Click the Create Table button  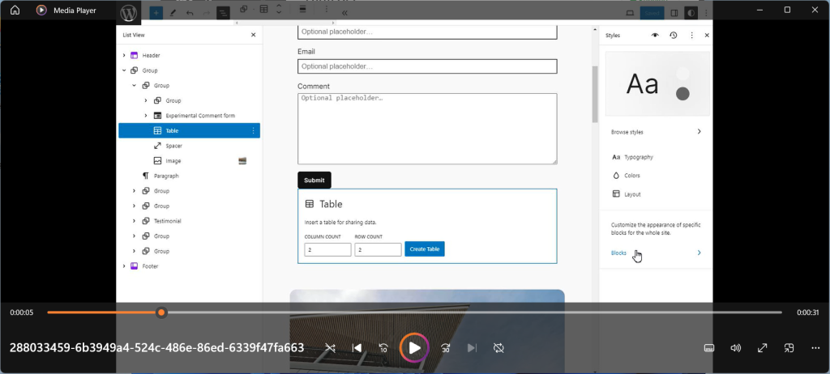coord(425,249)
